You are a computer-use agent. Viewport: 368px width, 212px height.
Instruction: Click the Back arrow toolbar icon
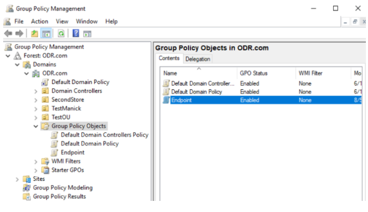(x=8, y=33)
